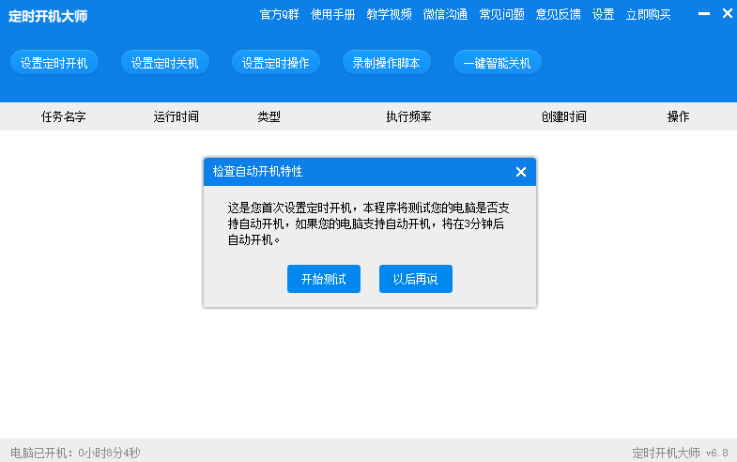The image size is (737, 462).
Task: Click the 运行时间 column header
Action: [x=177, y=116]
